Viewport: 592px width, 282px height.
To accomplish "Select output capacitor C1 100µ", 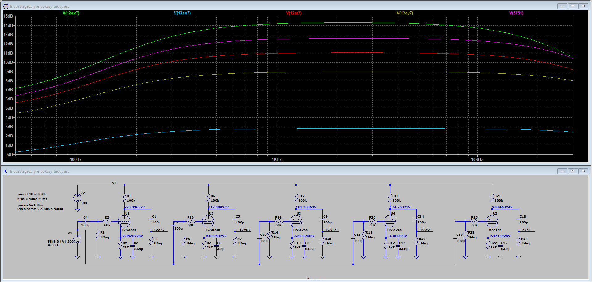I will [151, 219].
